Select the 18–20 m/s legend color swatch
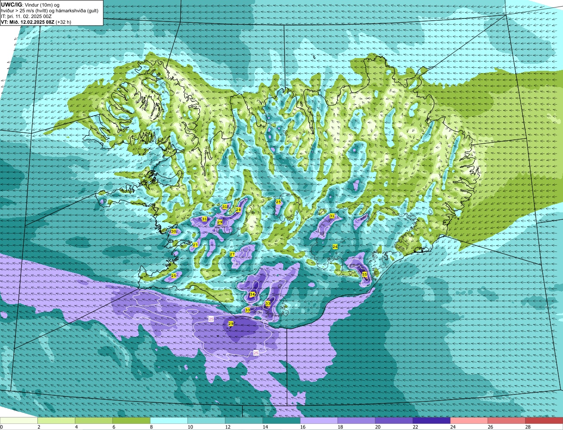Screen dimensions: 563x430 click(357, 420)
